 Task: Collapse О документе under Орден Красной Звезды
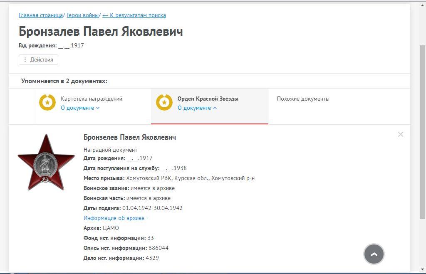tap(197, 108)
